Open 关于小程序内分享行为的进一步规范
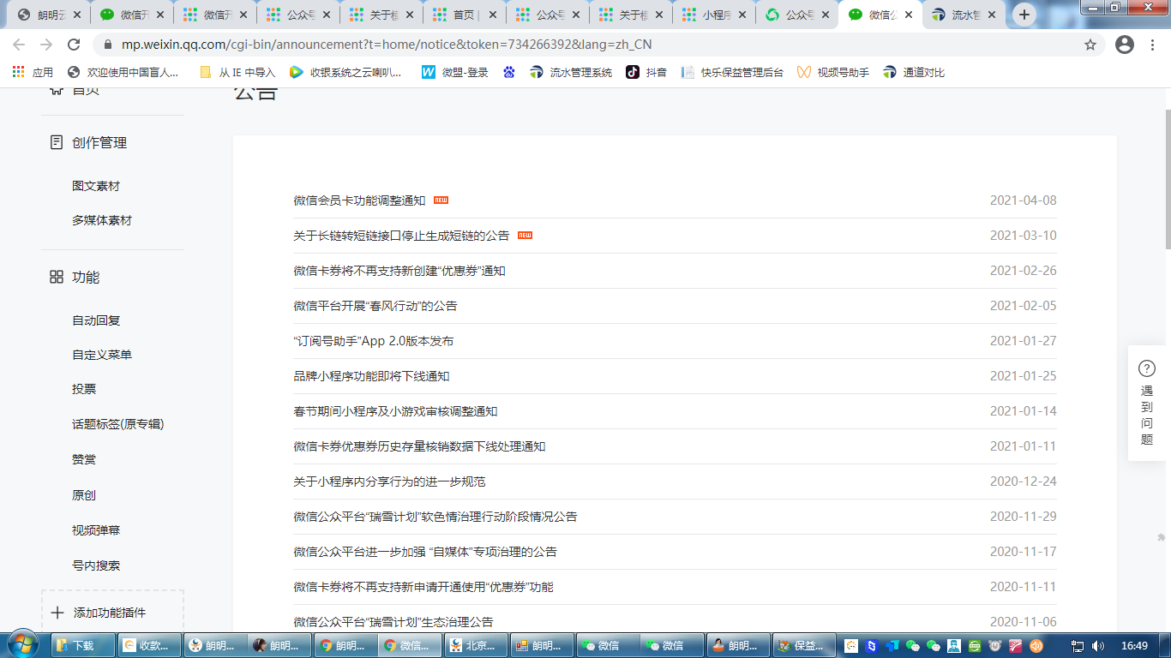 pos(389,482)
